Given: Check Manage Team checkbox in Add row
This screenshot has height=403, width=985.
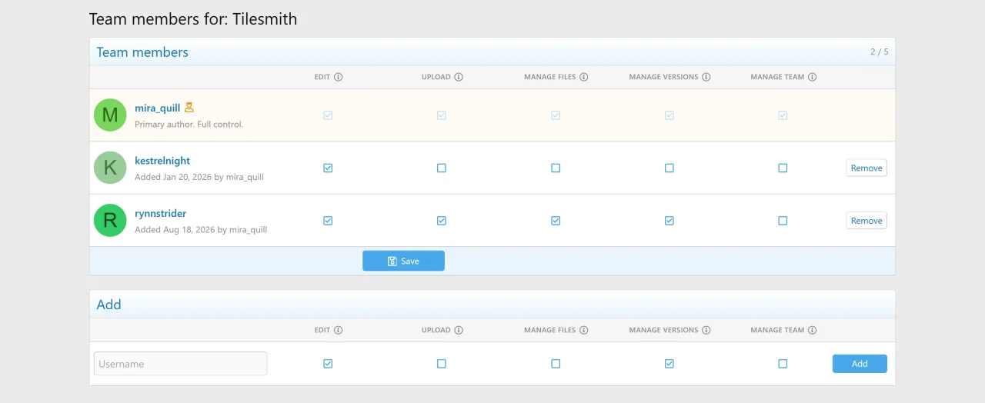Looking at the screenshot, I should coord(783,364).
